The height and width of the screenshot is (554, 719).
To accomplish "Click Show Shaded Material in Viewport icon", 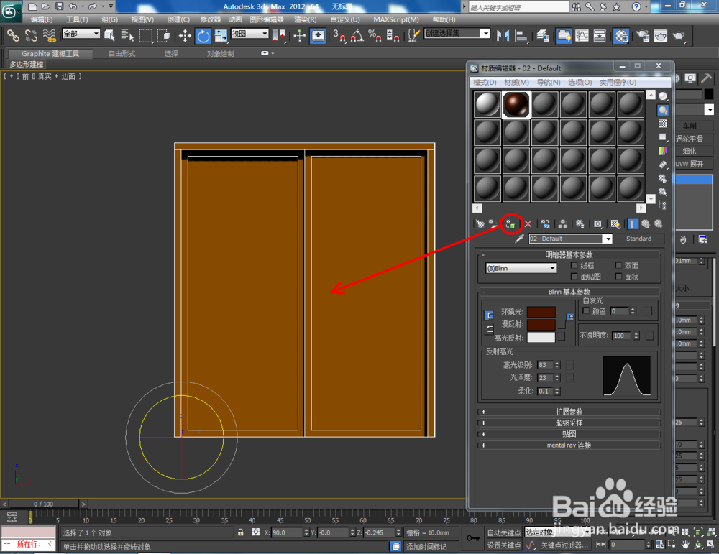I will (615, 224).
